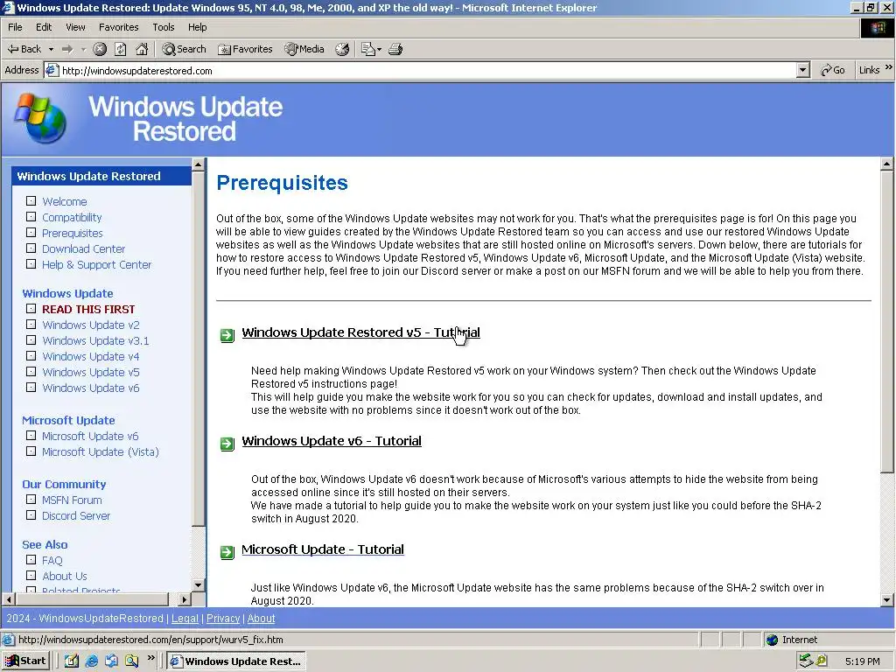Open the Tools menu

click(163, 27)
